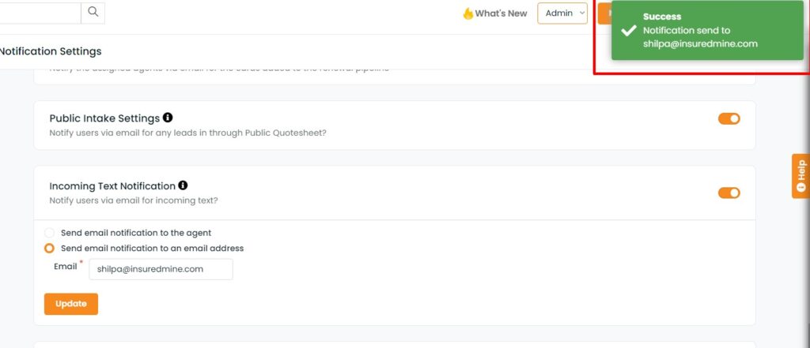
Task: Click the white checkmark in the Success toast
Action: pyautogui.click(x=629, y=31)
